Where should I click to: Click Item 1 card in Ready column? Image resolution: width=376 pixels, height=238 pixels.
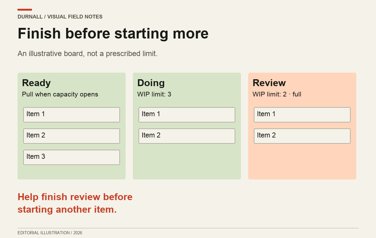click(71, 115)
